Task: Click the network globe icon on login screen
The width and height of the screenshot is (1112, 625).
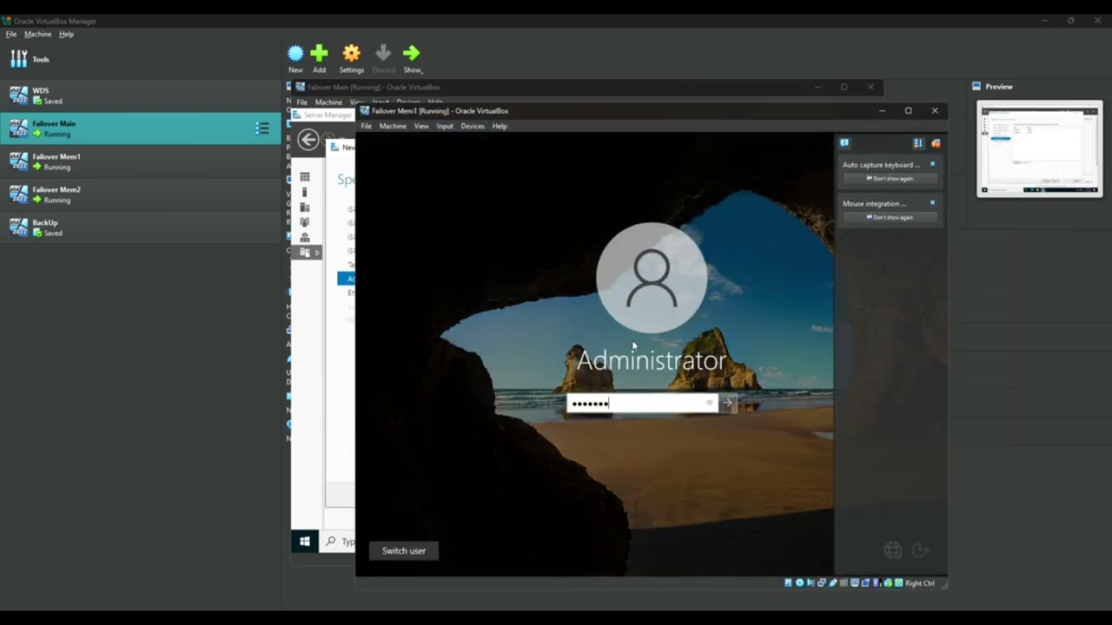Action: click(x=892, y=549)
